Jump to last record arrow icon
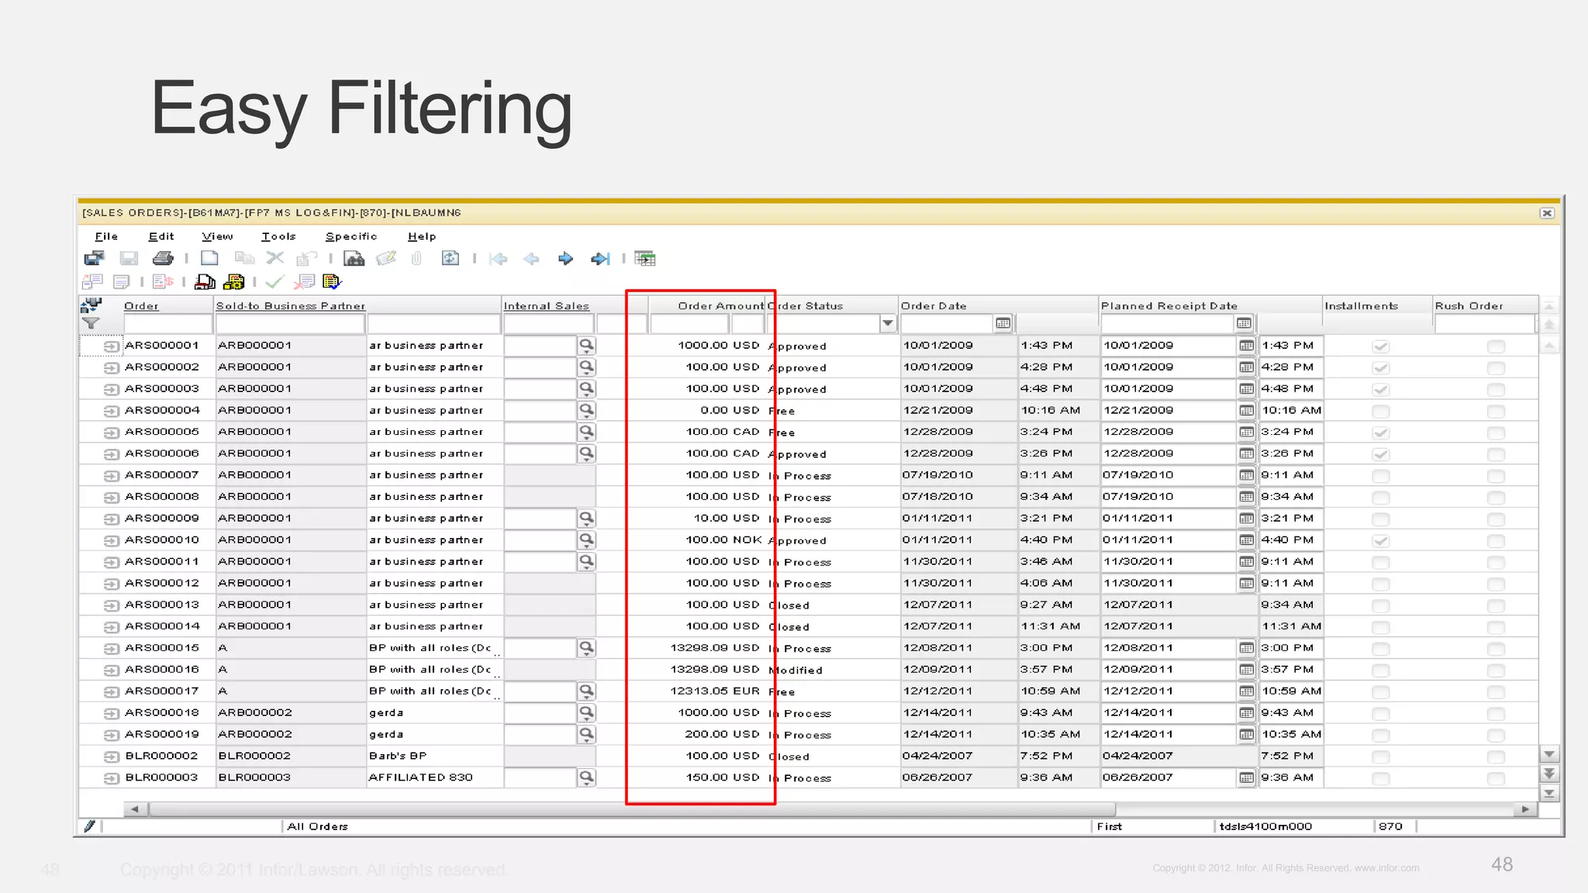 tap(600, 258)
